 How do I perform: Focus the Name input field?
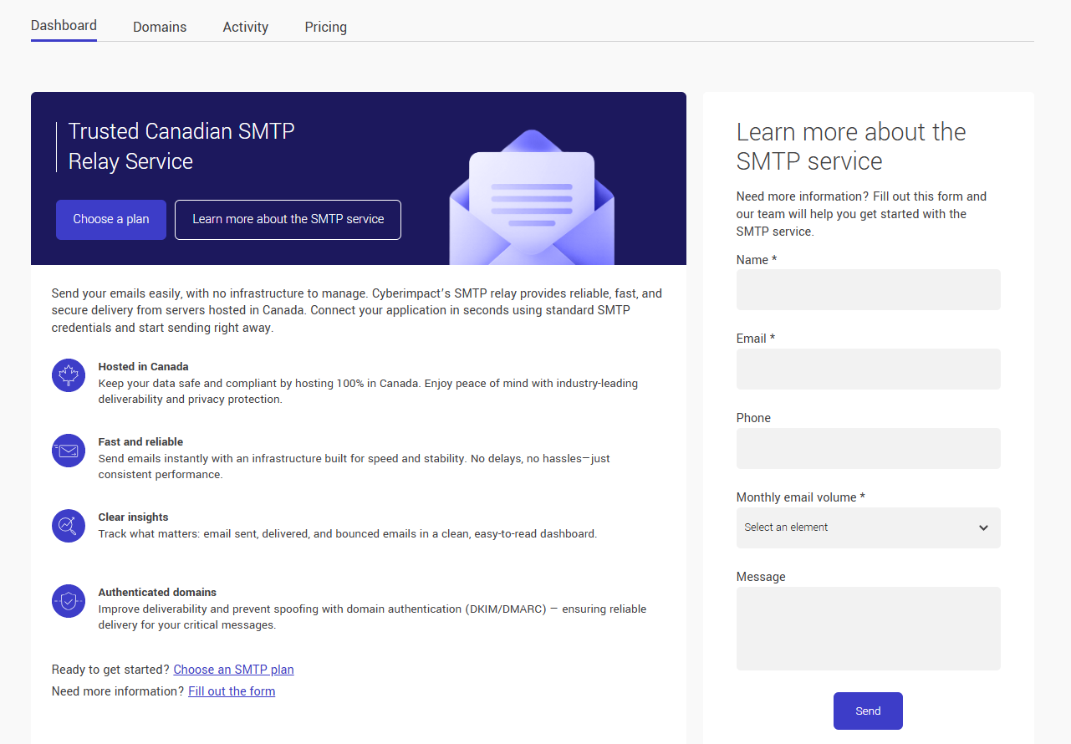click(868, 289)
